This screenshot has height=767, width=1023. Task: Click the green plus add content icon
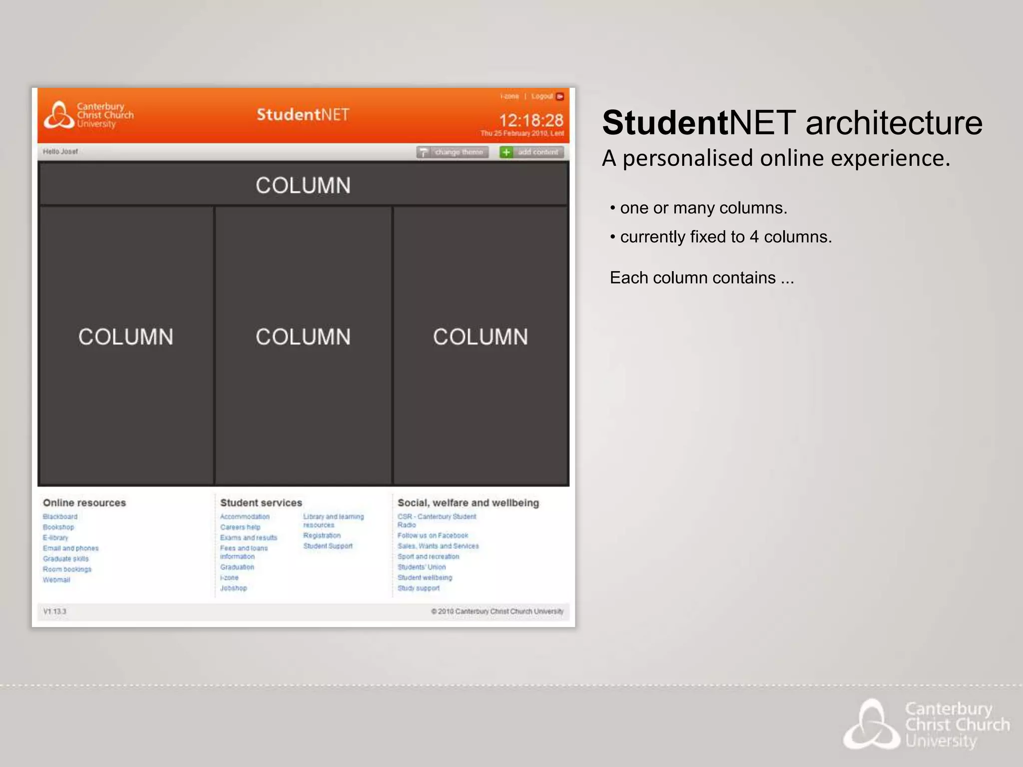[x=506, y=152]
